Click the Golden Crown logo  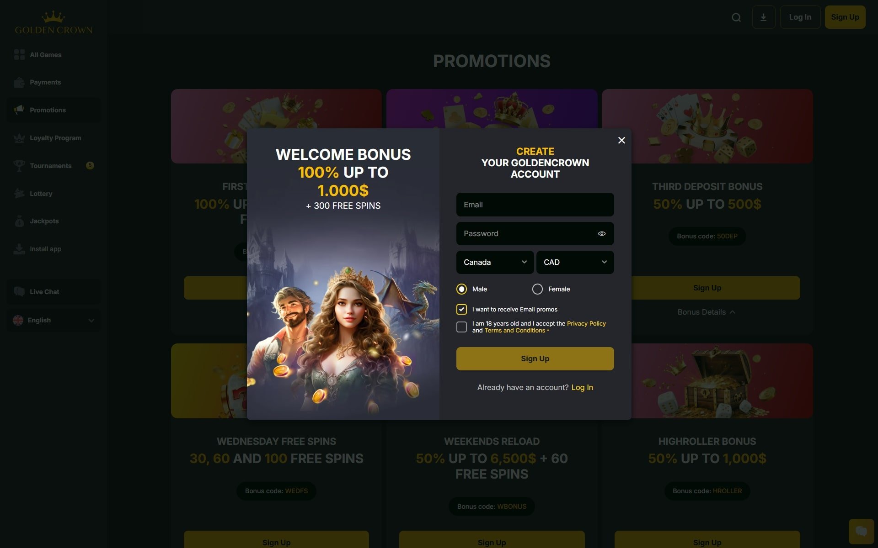(x=54, y=23)
